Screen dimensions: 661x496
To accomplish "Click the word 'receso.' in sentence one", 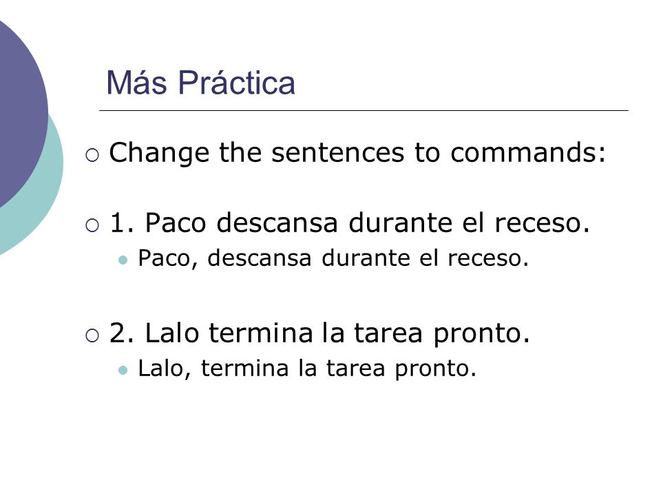I will click(x=542, y=223).
